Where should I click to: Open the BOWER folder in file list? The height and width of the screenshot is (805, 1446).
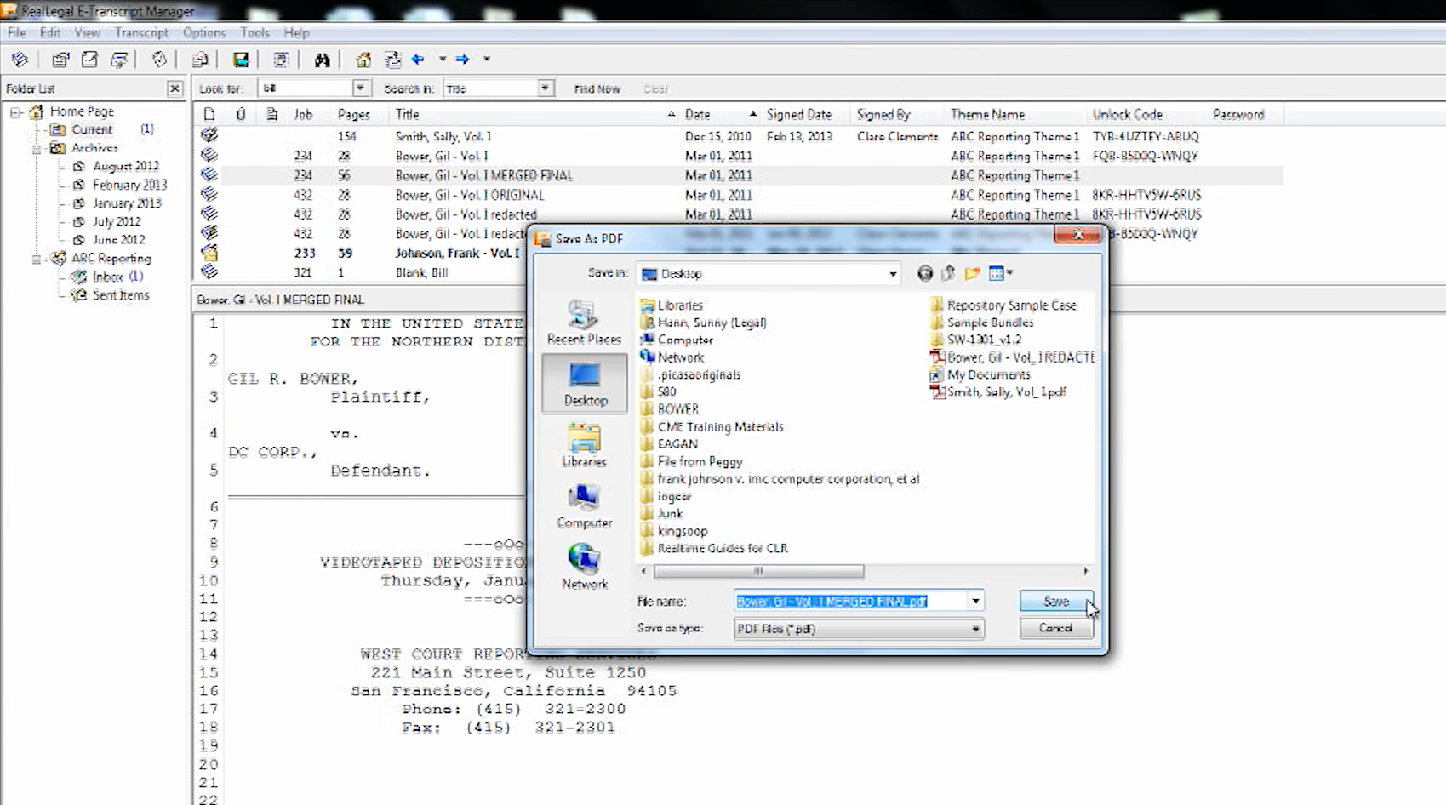[677, 409]
